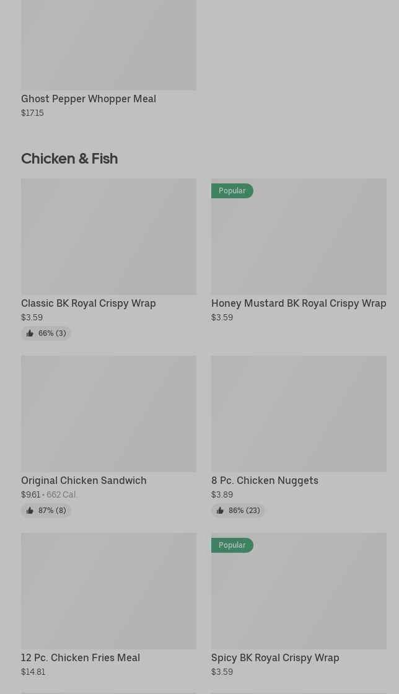The height and width of the screenshot is (694, 399).
Task: Select Spicy BK Royal Crispy Wrap title
Action: coord(275,657)
